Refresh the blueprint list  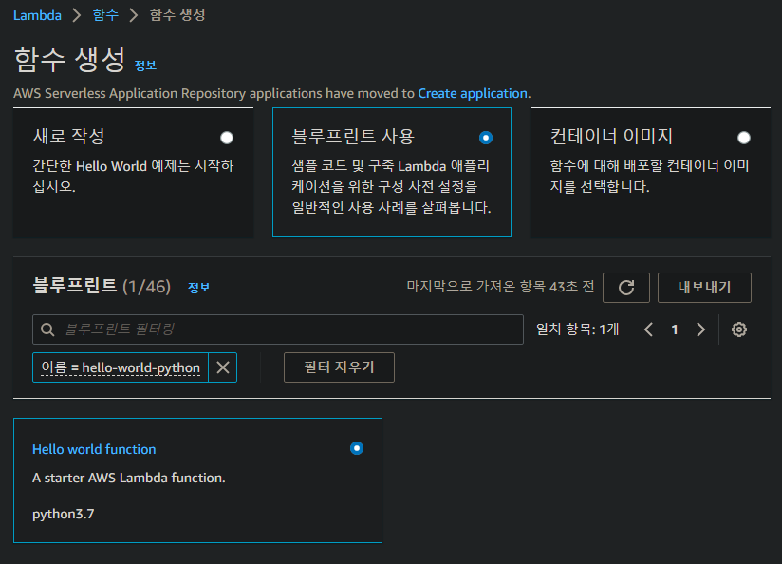pos(626,288)
